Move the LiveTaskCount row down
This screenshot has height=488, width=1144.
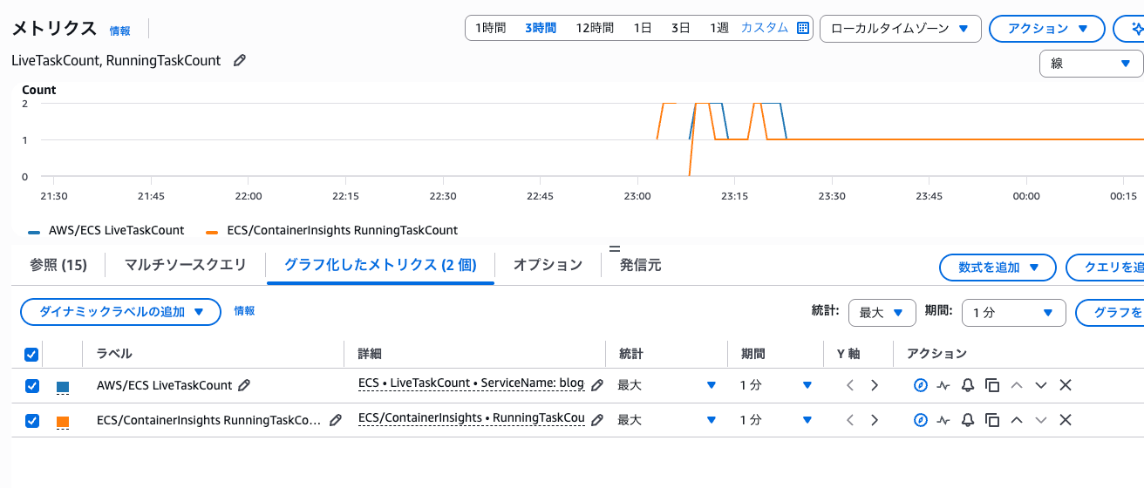1040,385
